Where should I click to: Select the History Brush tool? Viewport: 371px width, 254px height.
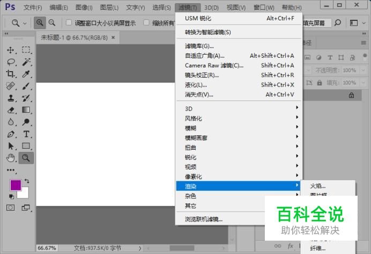coord(26,98)
